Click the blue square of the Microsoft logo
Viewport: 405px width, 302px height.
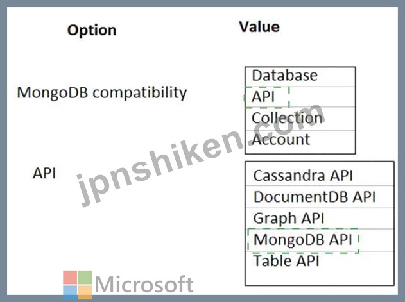[x=70, y=292]
